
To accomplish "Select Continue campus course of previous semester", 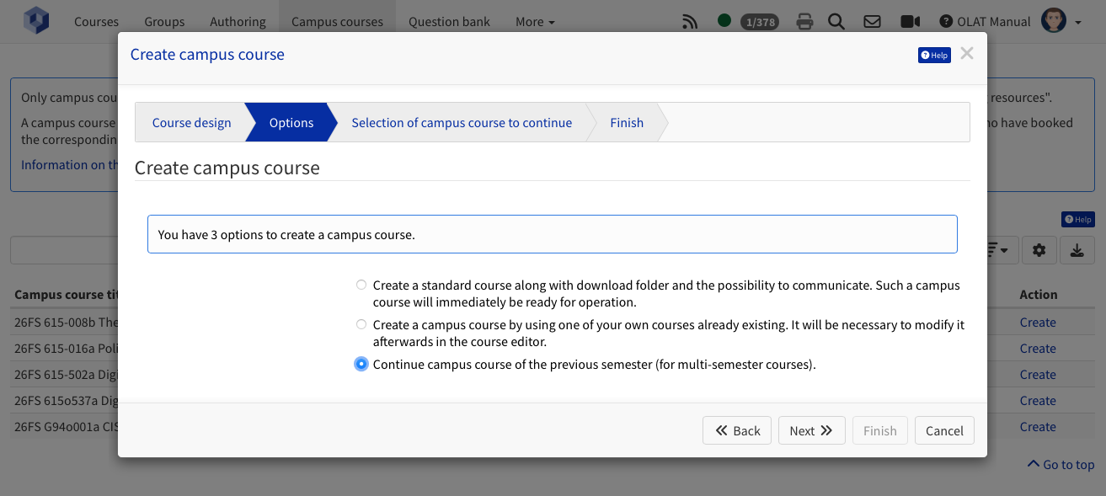I will click(x=361, y=365).
